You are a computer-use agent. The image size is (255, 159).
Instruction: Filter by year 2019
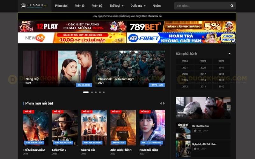pos(221,68)
